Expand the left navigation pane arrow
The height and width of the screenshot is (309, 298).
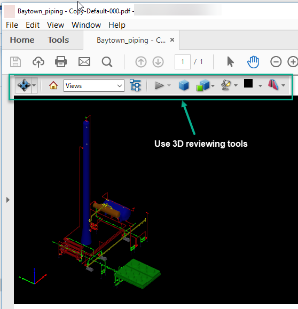[x=7, y=200]
